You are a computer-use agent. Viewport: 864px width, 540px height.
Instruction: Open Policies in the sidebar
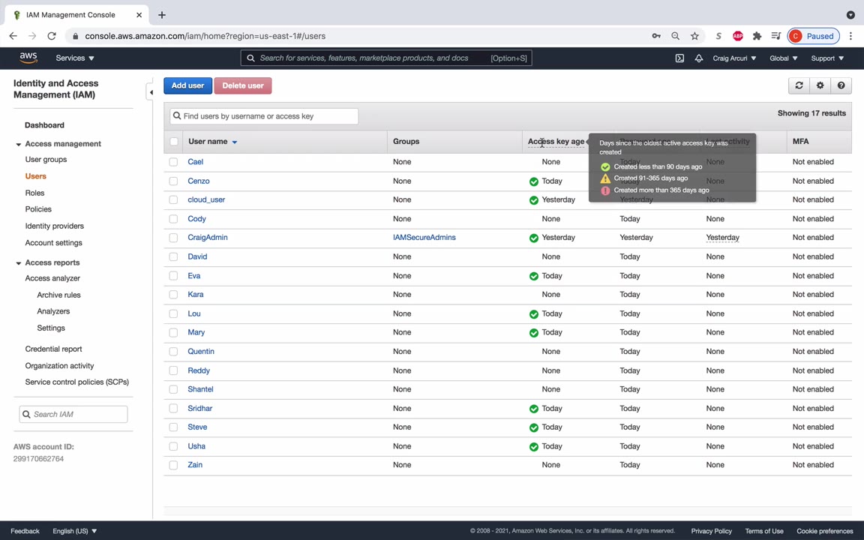[x=38, y=209]
